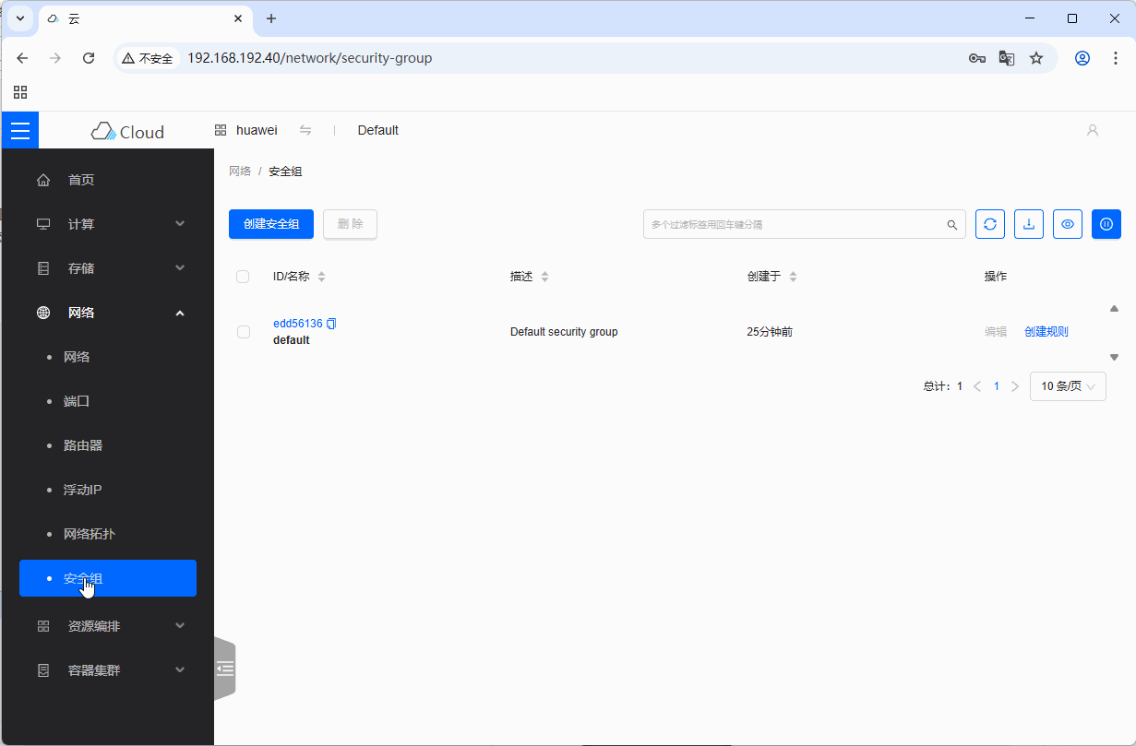
Task: Click the Default project label
Action: [378, 130]
